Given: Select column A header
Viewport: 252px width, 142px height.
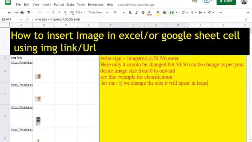Looking at the screenshot, I should pos(21,25).
